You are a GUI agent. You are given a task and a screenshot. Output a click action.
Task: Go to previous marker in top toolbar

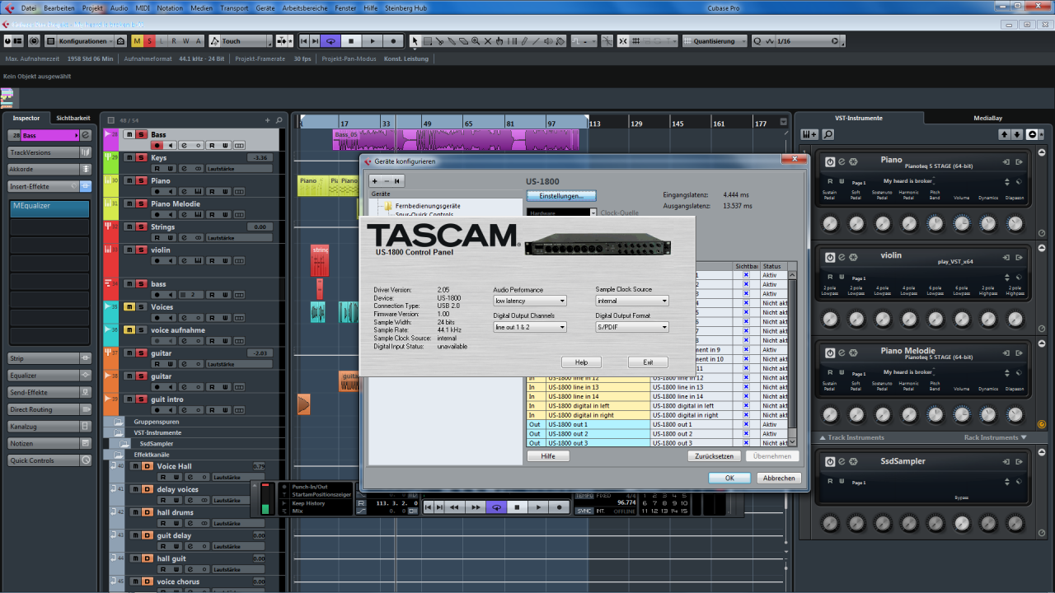tap(304, 41)
